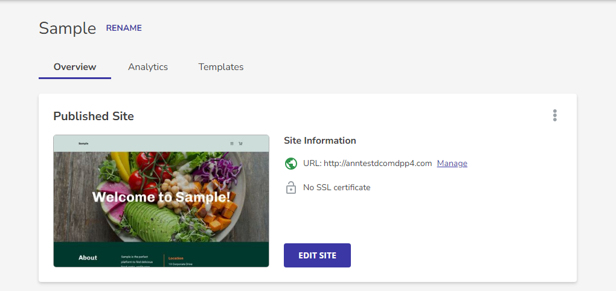Select the URL text anntestdcomdpp4.com
The width and height of the screenshot is (616, 291).
click(x=378, y=164)
